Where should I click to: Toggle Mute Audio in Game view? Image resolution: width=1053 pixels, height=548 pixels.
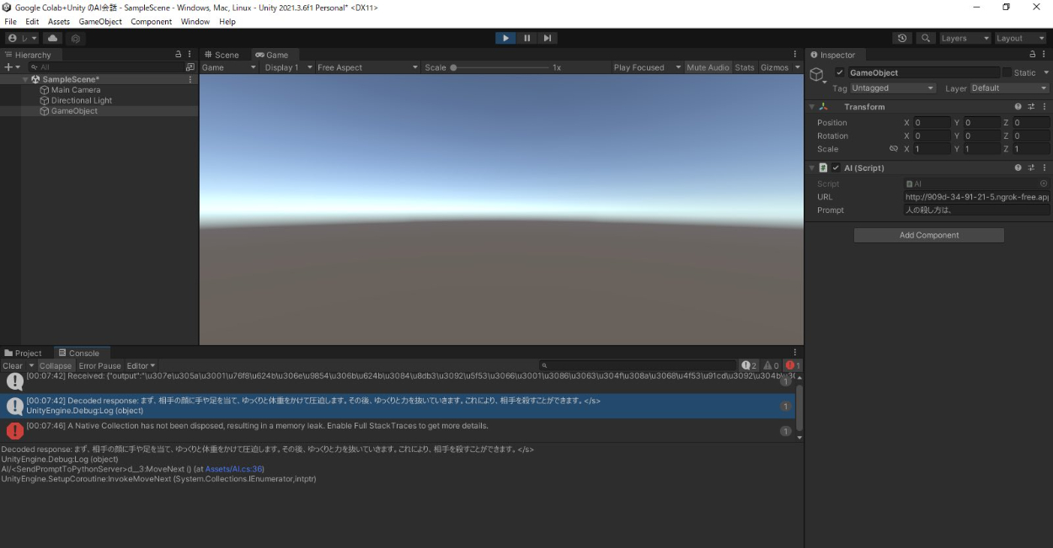(x=708, y=67)
